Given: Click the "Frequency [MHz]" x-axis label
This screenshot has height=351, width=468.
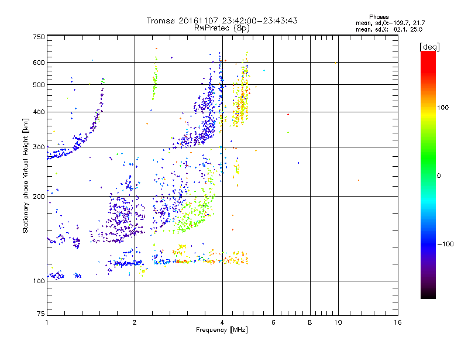Looking at the screenshot, I should tap(222, 330).
